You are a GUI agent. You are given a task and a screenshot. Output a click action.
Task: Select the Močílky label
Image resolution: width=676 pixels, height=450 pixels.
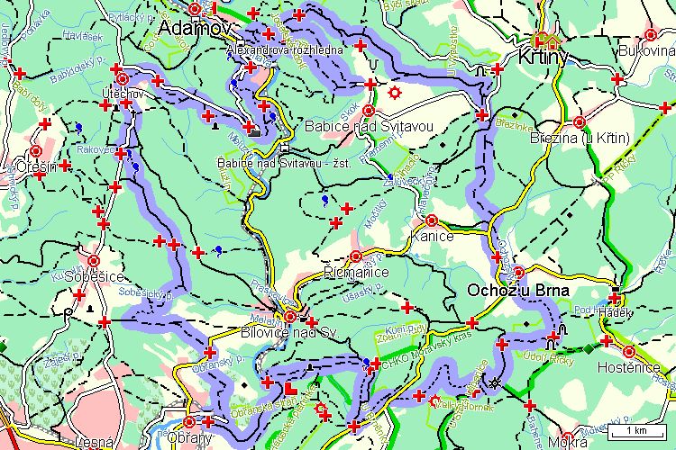click(375, 214)
